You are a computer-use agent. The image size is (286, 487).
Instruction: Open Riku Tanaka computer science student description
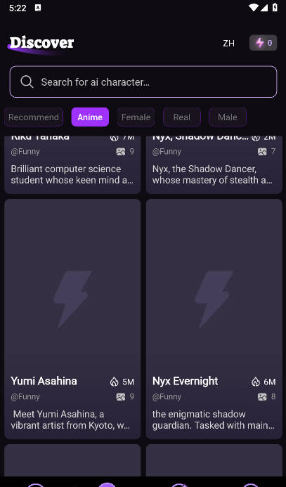[72, 174]
